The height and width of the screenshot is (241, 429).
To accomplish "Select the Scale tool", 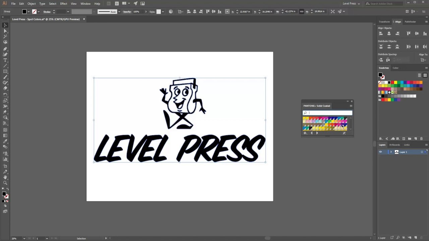I will [5, 101].
